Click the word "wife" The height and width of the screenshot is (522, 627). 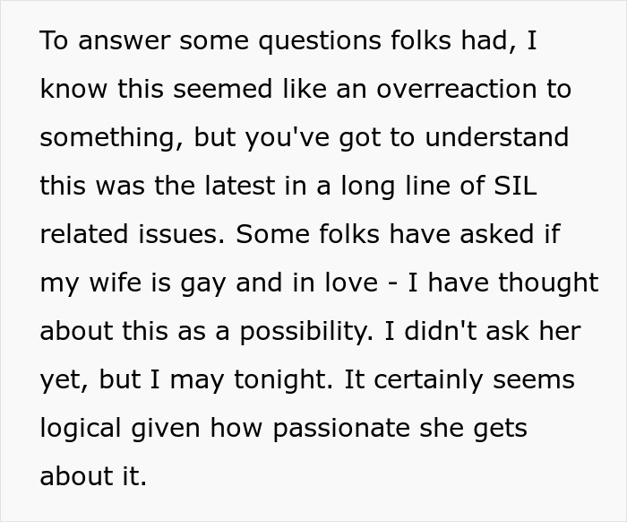[116, 283]
